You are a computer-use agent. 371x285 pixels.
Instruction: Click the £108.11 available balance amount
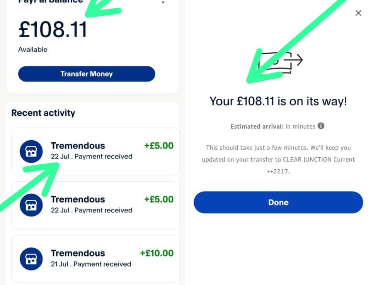[x=53, y=30]
